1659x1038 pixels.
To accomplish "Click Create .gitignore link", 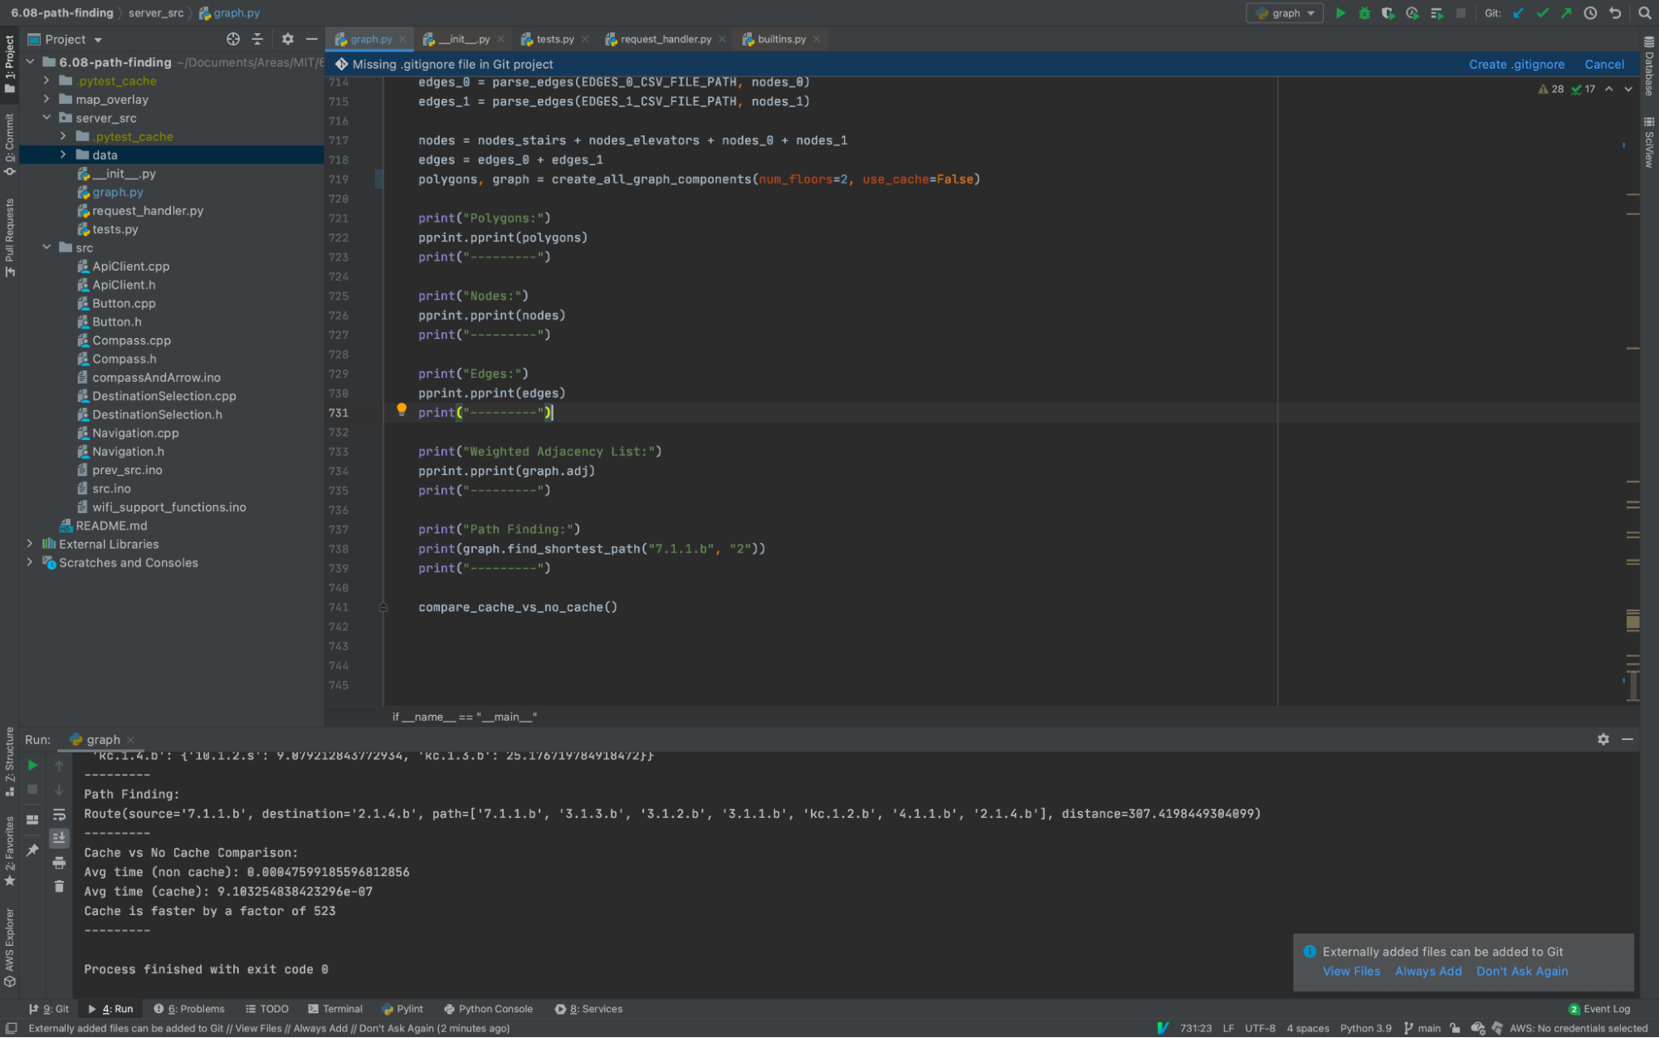I will 1516,64.
